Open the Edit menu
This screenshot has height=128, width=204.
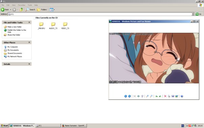pos(8,5)
